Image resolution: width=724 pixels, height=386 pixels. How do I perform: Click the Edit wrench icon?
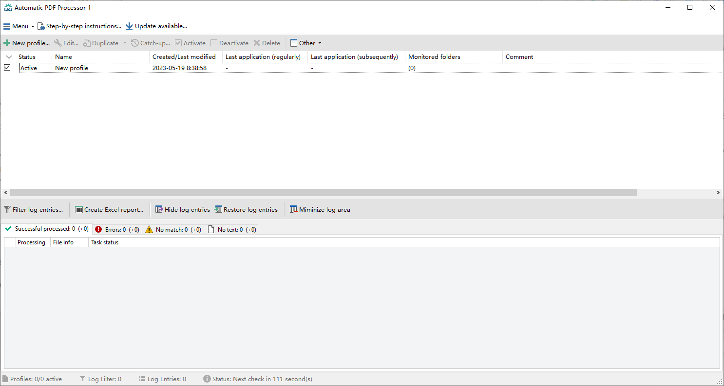58,43
